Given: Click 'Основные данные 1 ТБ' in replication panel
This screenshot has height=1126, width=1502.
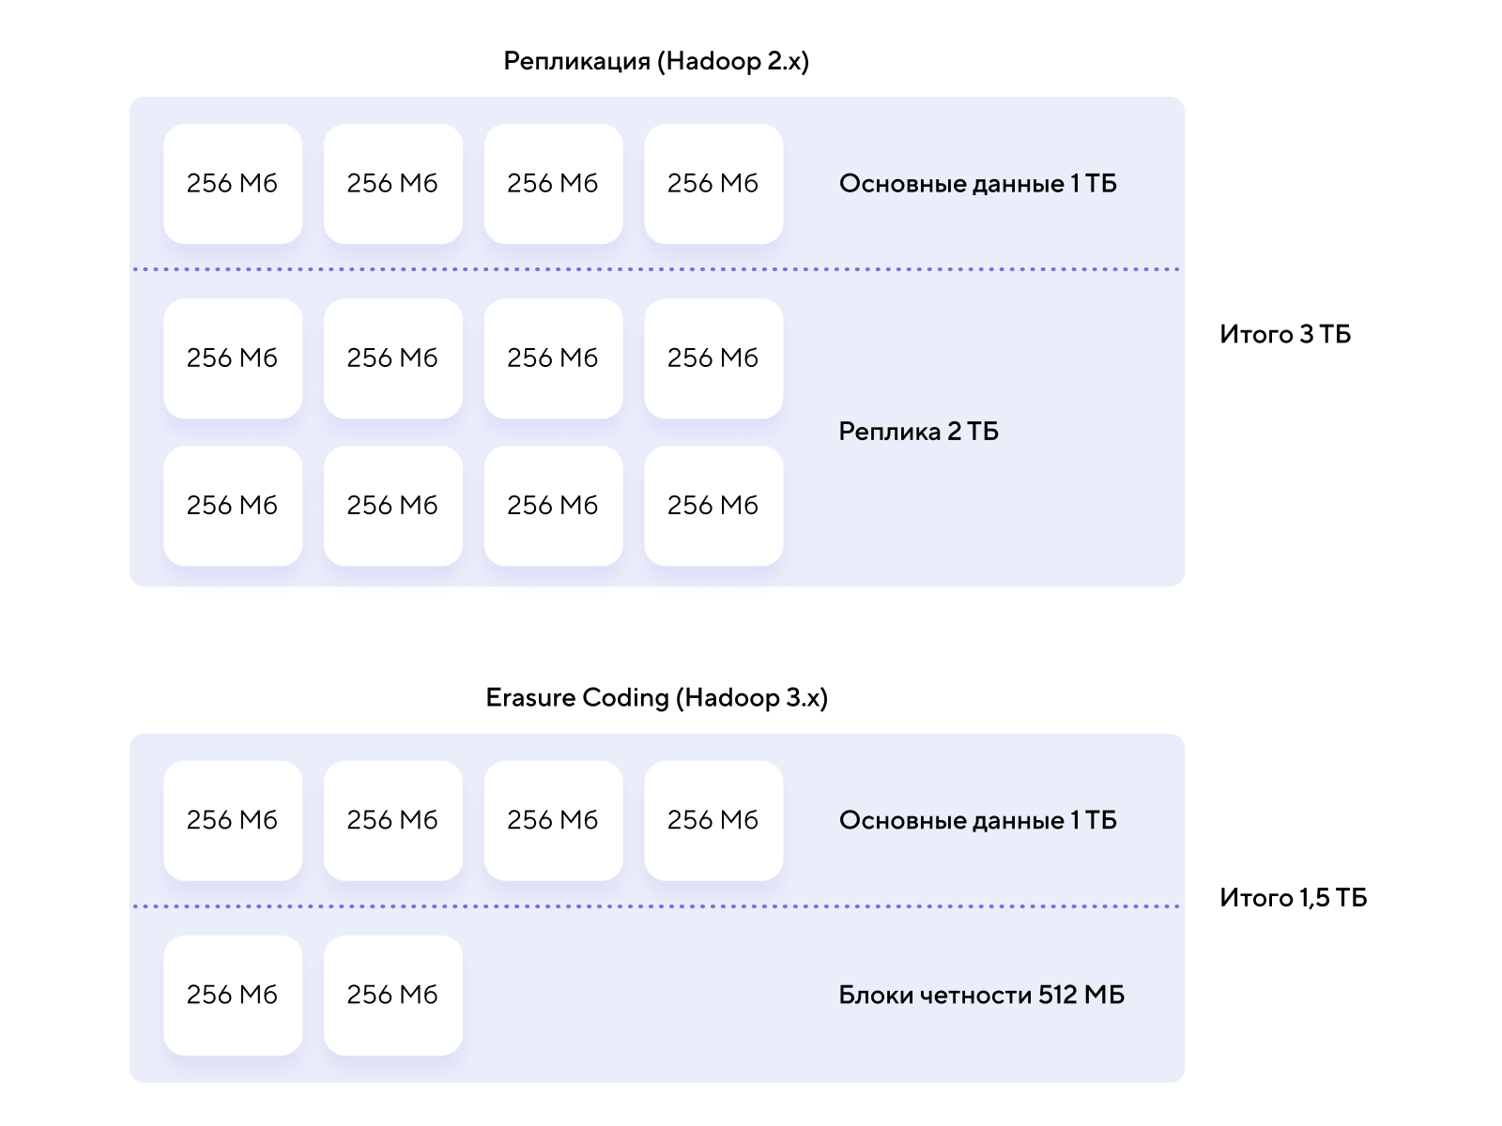Looking at the screenshot, I should pos(978,184).
